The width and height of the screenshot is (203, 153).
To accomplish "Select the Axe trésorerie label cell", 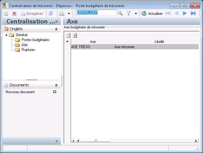I will [156, 47].
